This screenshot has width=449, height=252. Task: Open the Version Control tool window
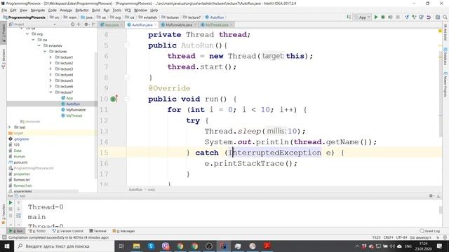67,231
